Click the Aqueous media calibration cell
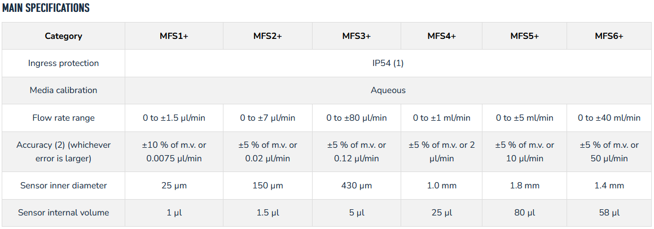 (x=388, y=90)
